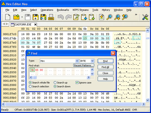The height and width of the screenshot is (113, 151).
Task: Click the Hex Editor Neo title icon
Action: (3, 4)
